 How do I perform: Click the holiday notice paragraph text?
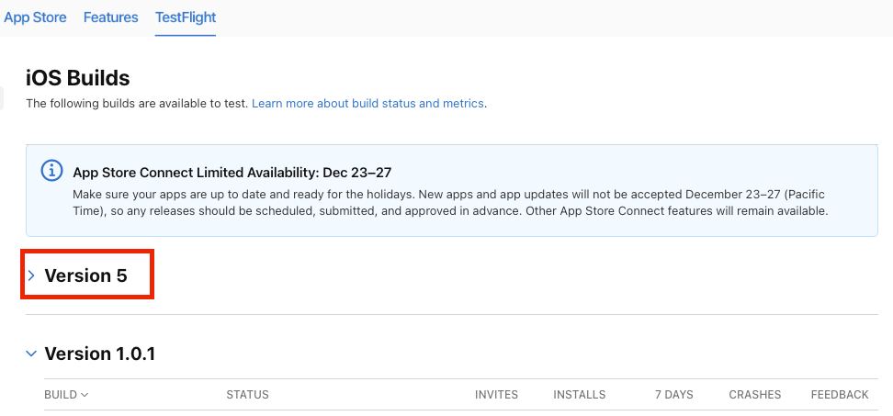point(450,203)
